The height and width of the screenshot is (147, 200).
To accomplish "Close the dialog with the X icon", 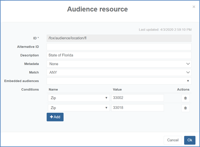I will click(x=194, y=7).
